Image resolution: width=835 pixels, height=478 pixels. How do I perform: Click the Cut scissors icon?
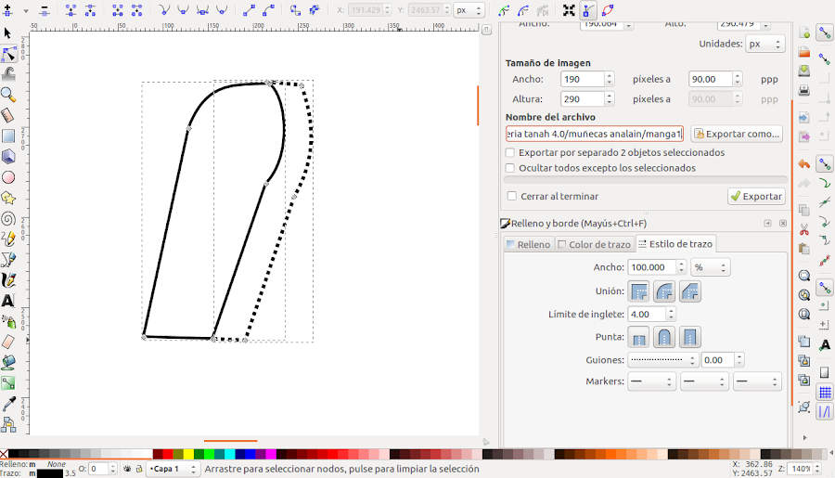tap(804, 229)
